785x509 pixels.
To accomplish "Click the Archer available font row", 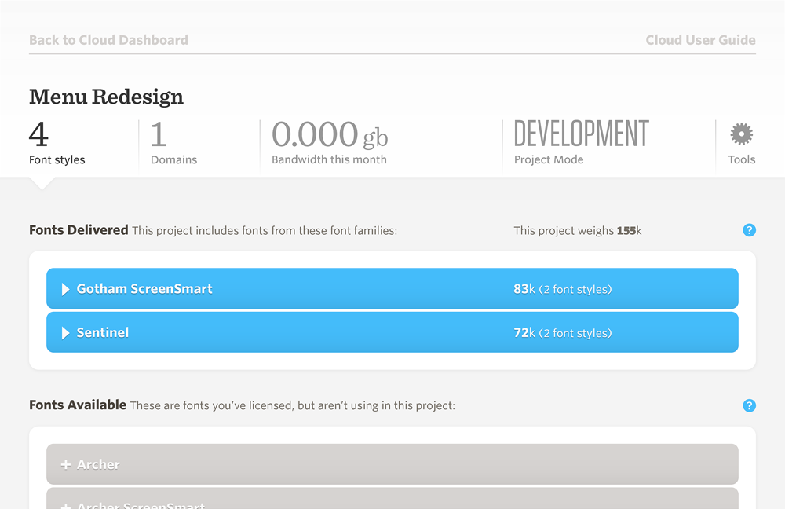I will click(392, 464).
